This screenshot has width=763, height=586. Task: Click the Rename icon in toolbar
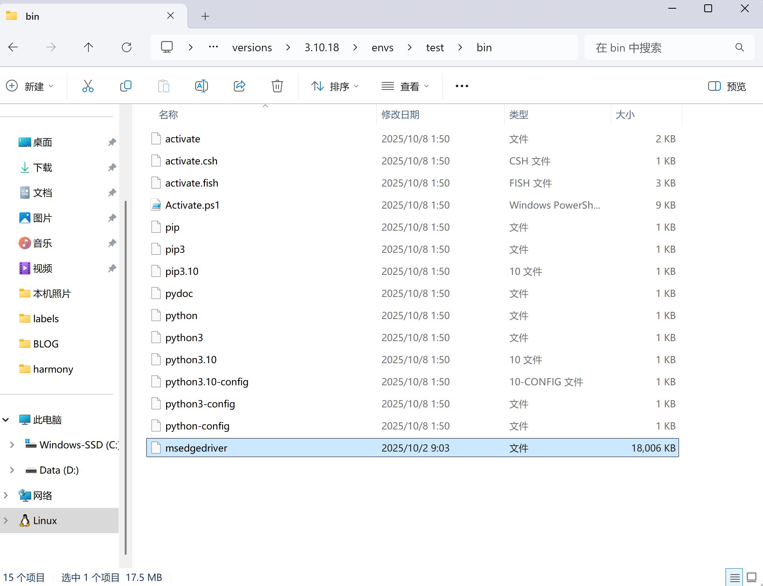[x=201, y=86]
